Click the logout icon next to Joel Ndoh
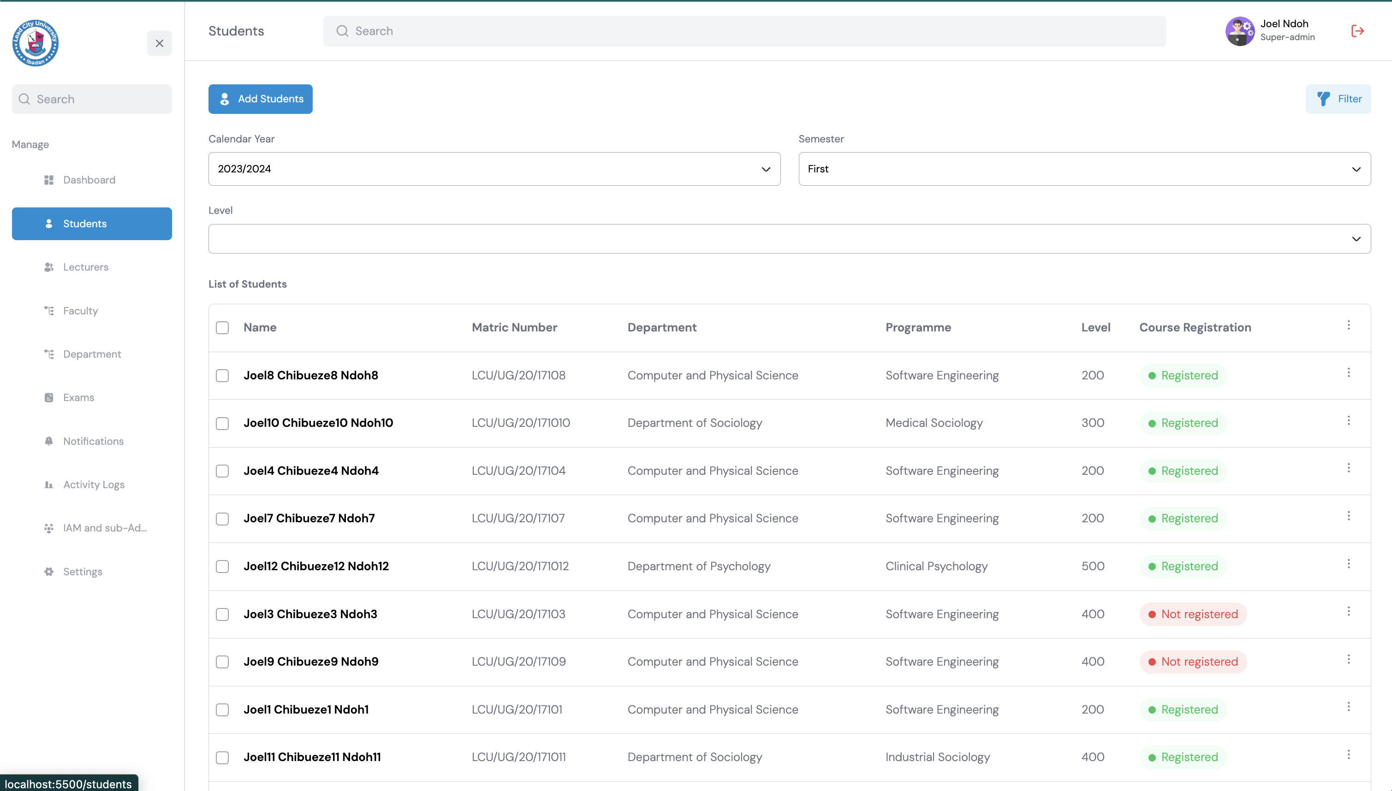The height and width of the screenshot is (791, 1392). tap(1357, 31)
